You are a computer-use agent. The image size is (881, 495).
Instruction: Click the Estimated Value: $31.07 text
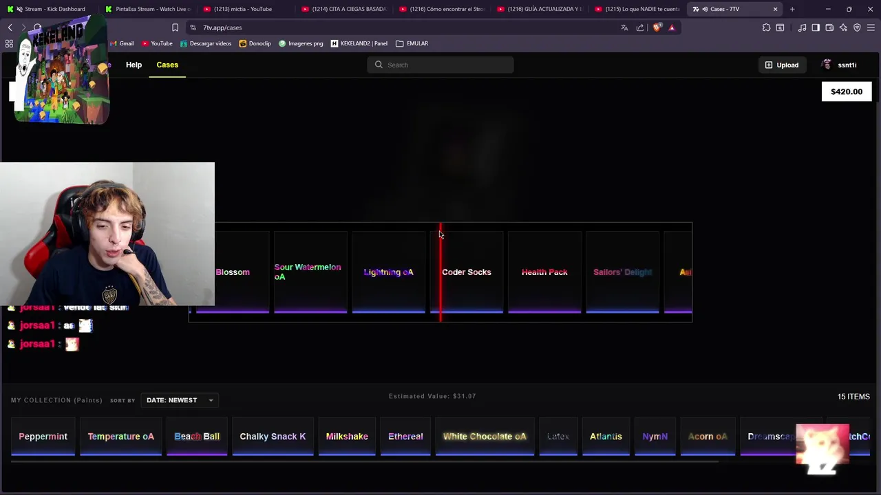click(x=432, y=396)
